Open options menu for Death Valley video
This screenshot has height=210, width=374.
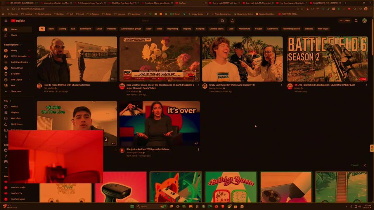click(x=199, y=85)
